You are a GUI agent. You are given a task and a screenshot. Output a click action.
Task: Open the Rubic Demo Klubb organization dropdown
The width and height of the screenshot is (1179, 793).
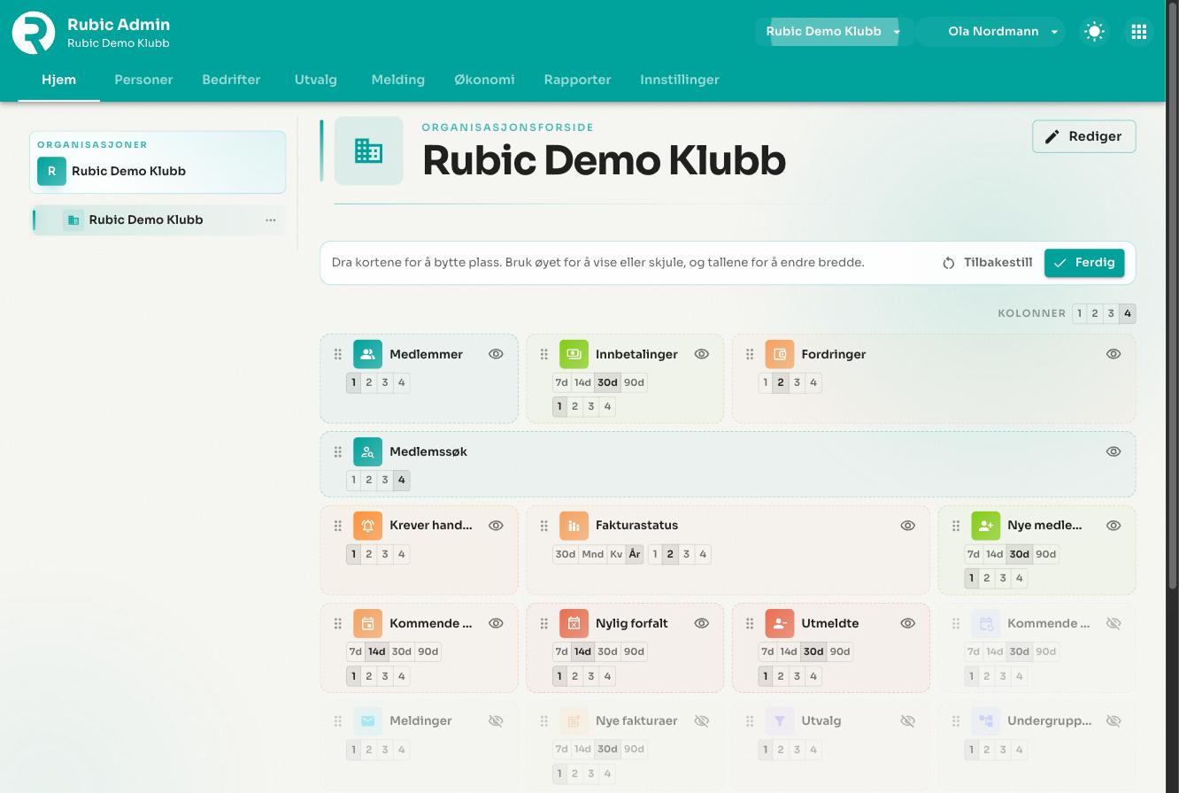tap(834, 32)
